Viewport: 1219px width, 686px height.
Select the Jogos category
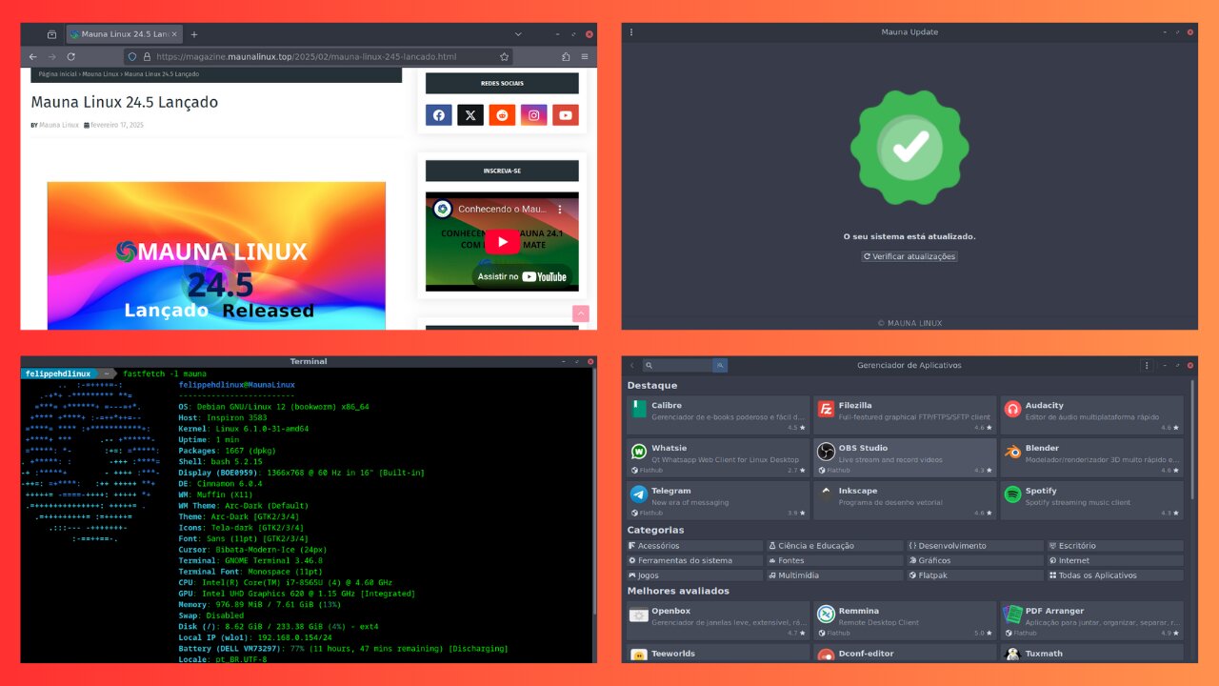[x=694, y=575]
